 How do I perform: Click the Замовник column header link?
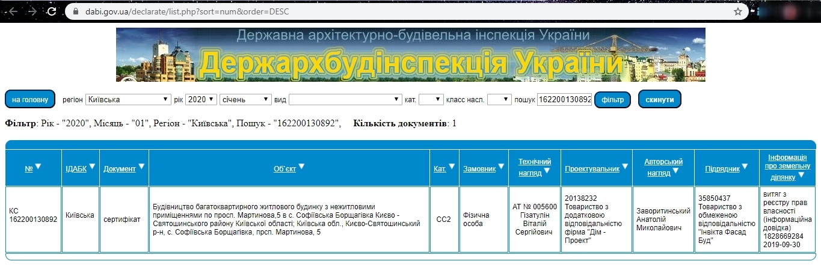click(479, 169)
